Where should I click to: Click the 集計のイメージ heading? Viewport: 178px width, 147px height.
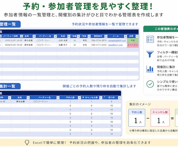pos(140,104)
